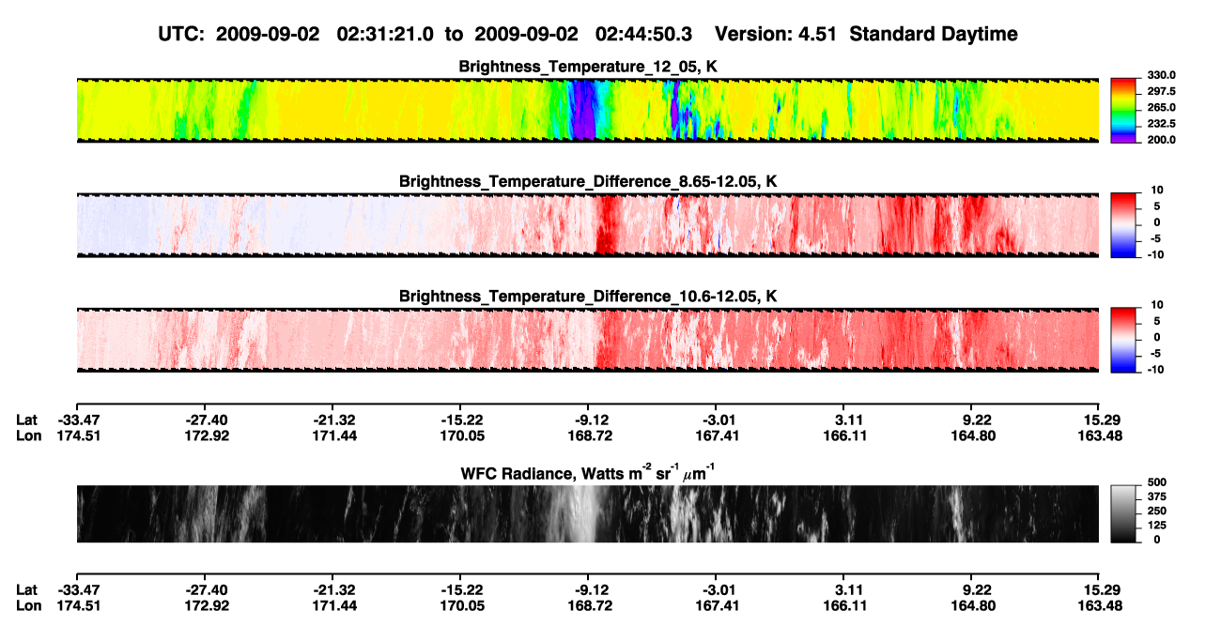This screenshot has height=626, width=1221.
Task: Click longitude 171.44 on the axis above WFC panel
Action: click(x=333, y=435)
